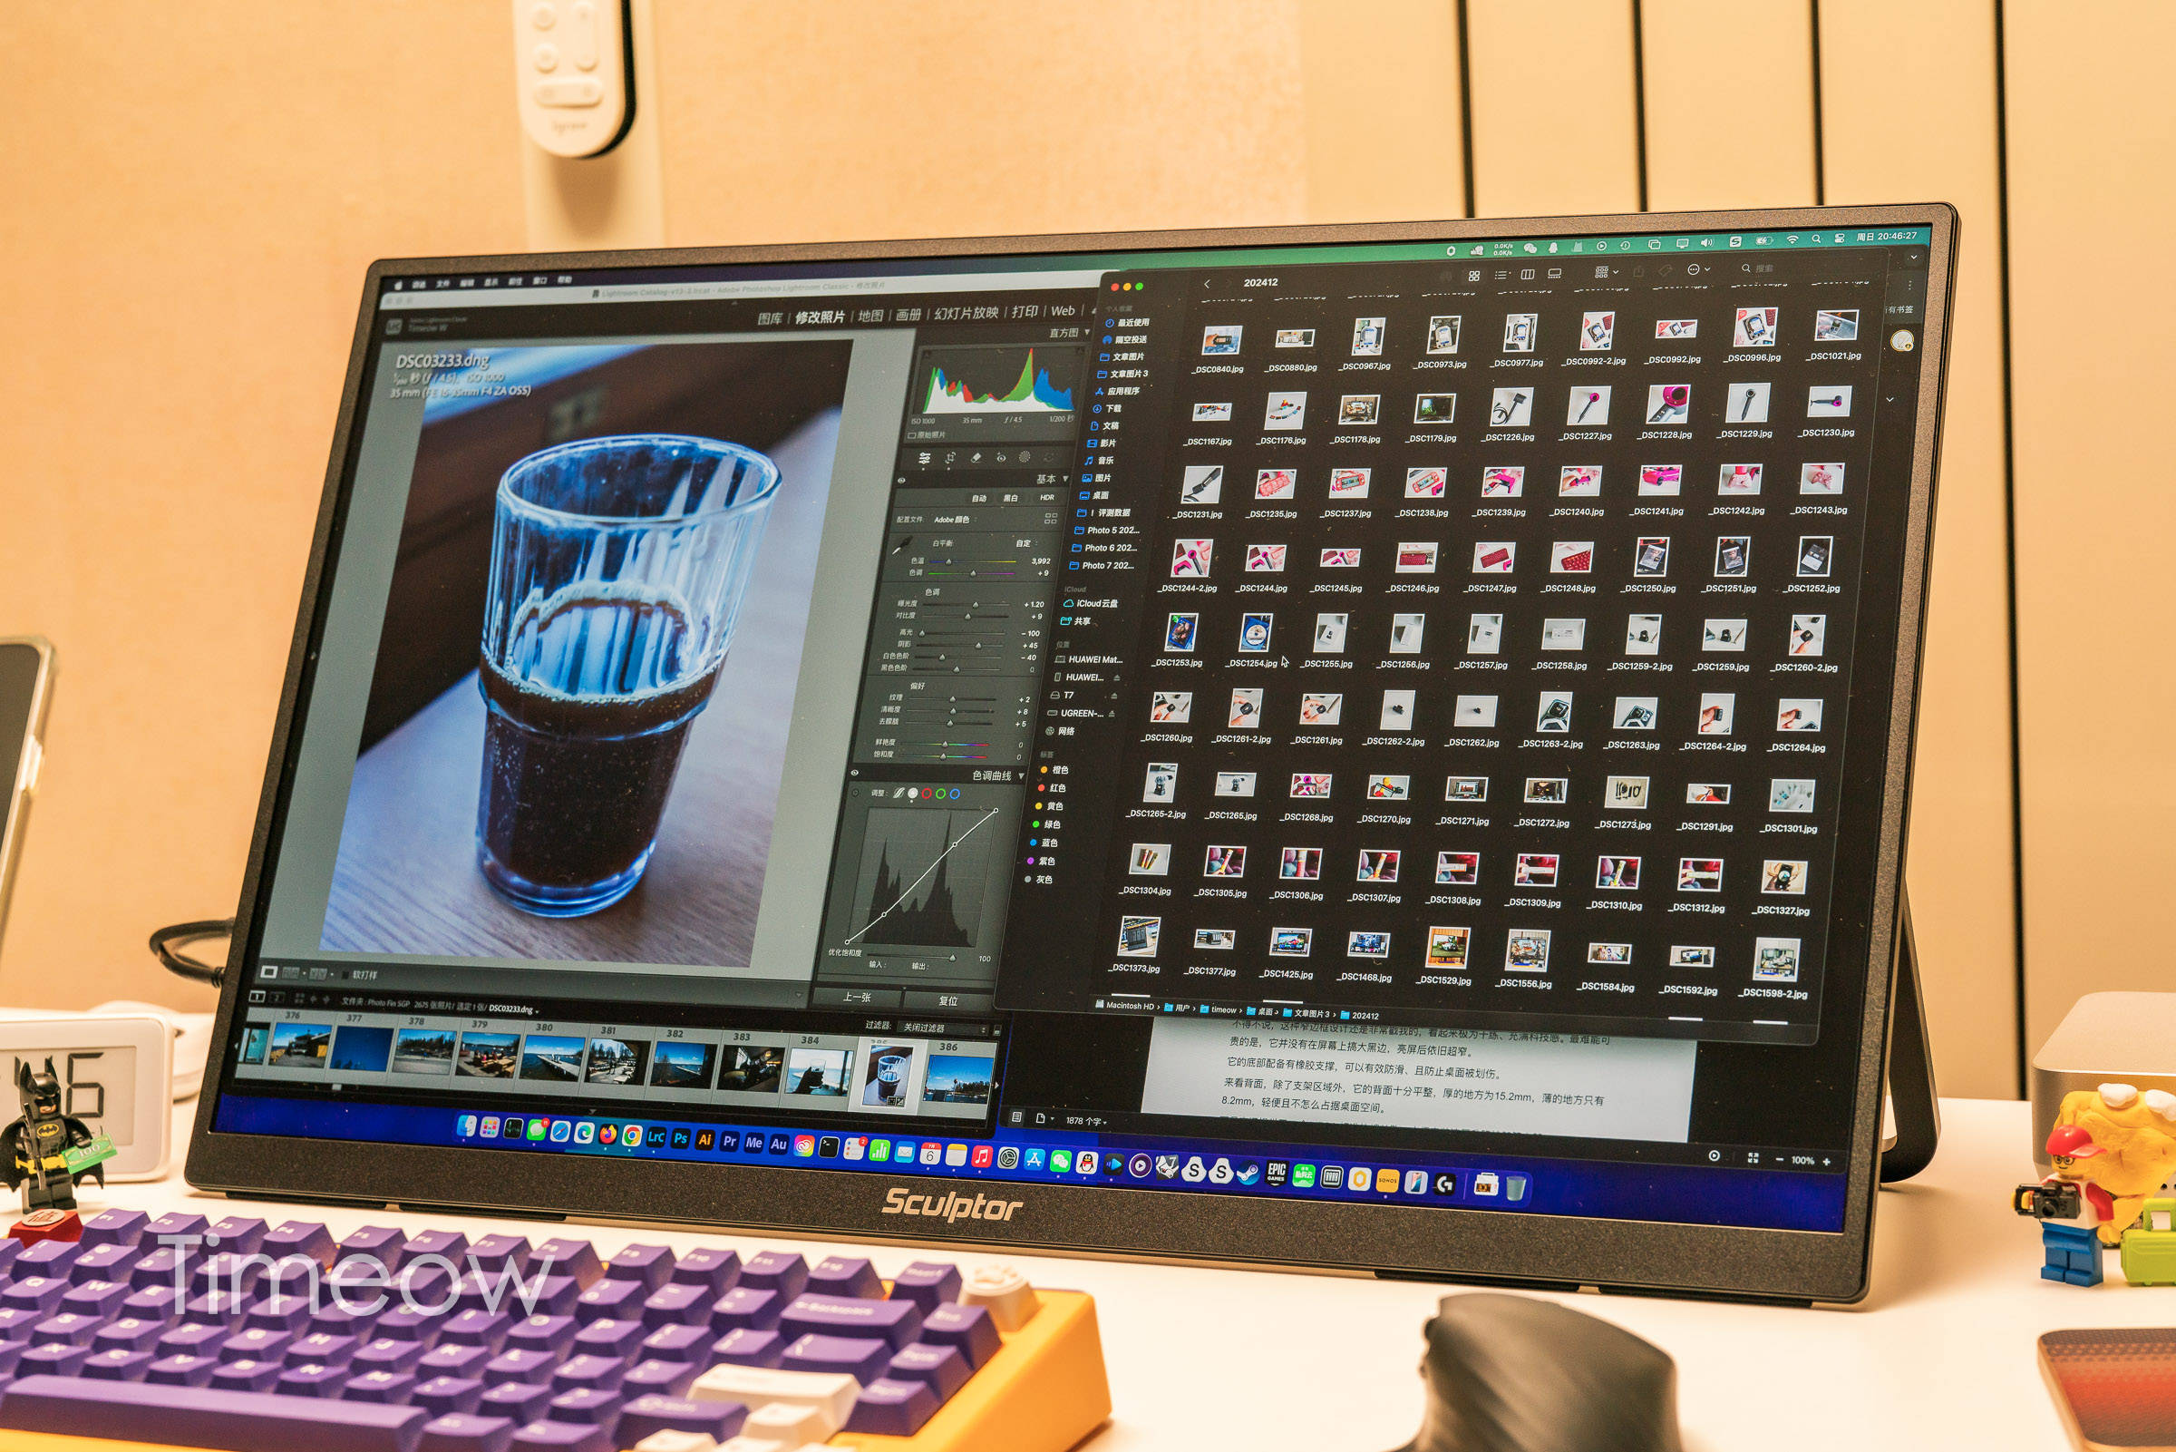Toggle the 色调曲线 panel eye switch
Screen dimensions: 2176x1452
coord(854,773)
